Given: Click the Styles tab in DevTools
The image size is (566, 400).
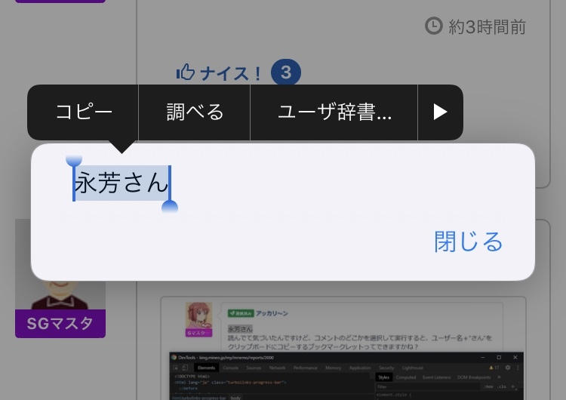Looking at the screenshot, I should point(383,377).
